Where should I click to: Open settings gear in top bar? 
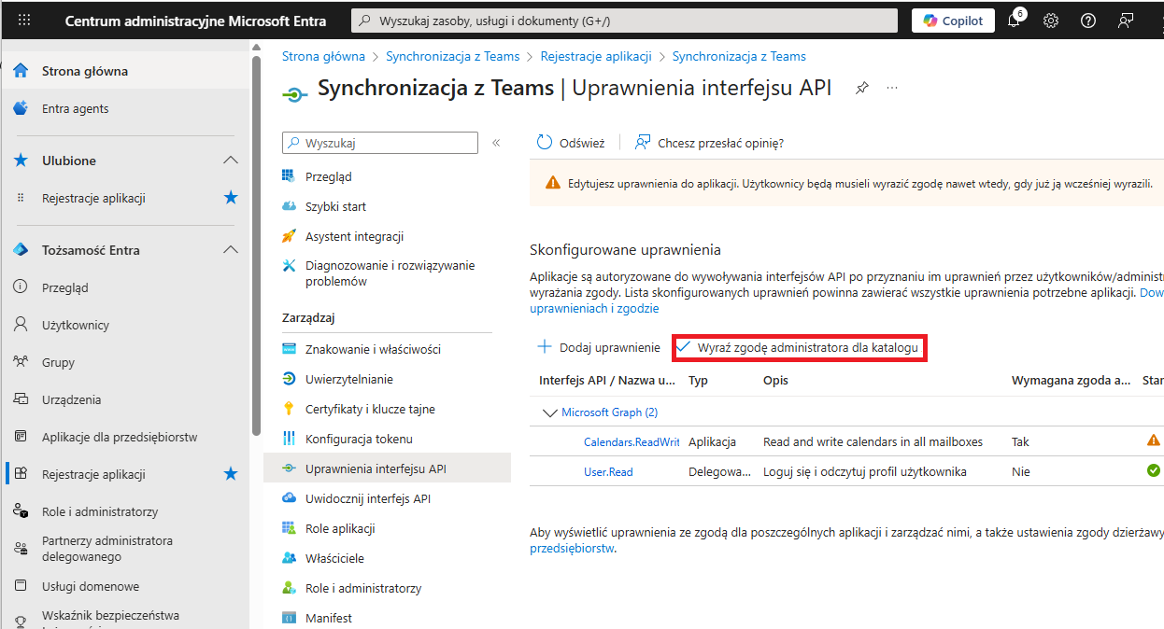[1051, 21]
